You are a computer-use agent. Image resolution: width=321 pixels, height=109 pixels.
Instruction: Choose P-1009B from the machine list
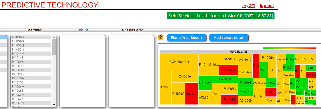tap(18, 66)
